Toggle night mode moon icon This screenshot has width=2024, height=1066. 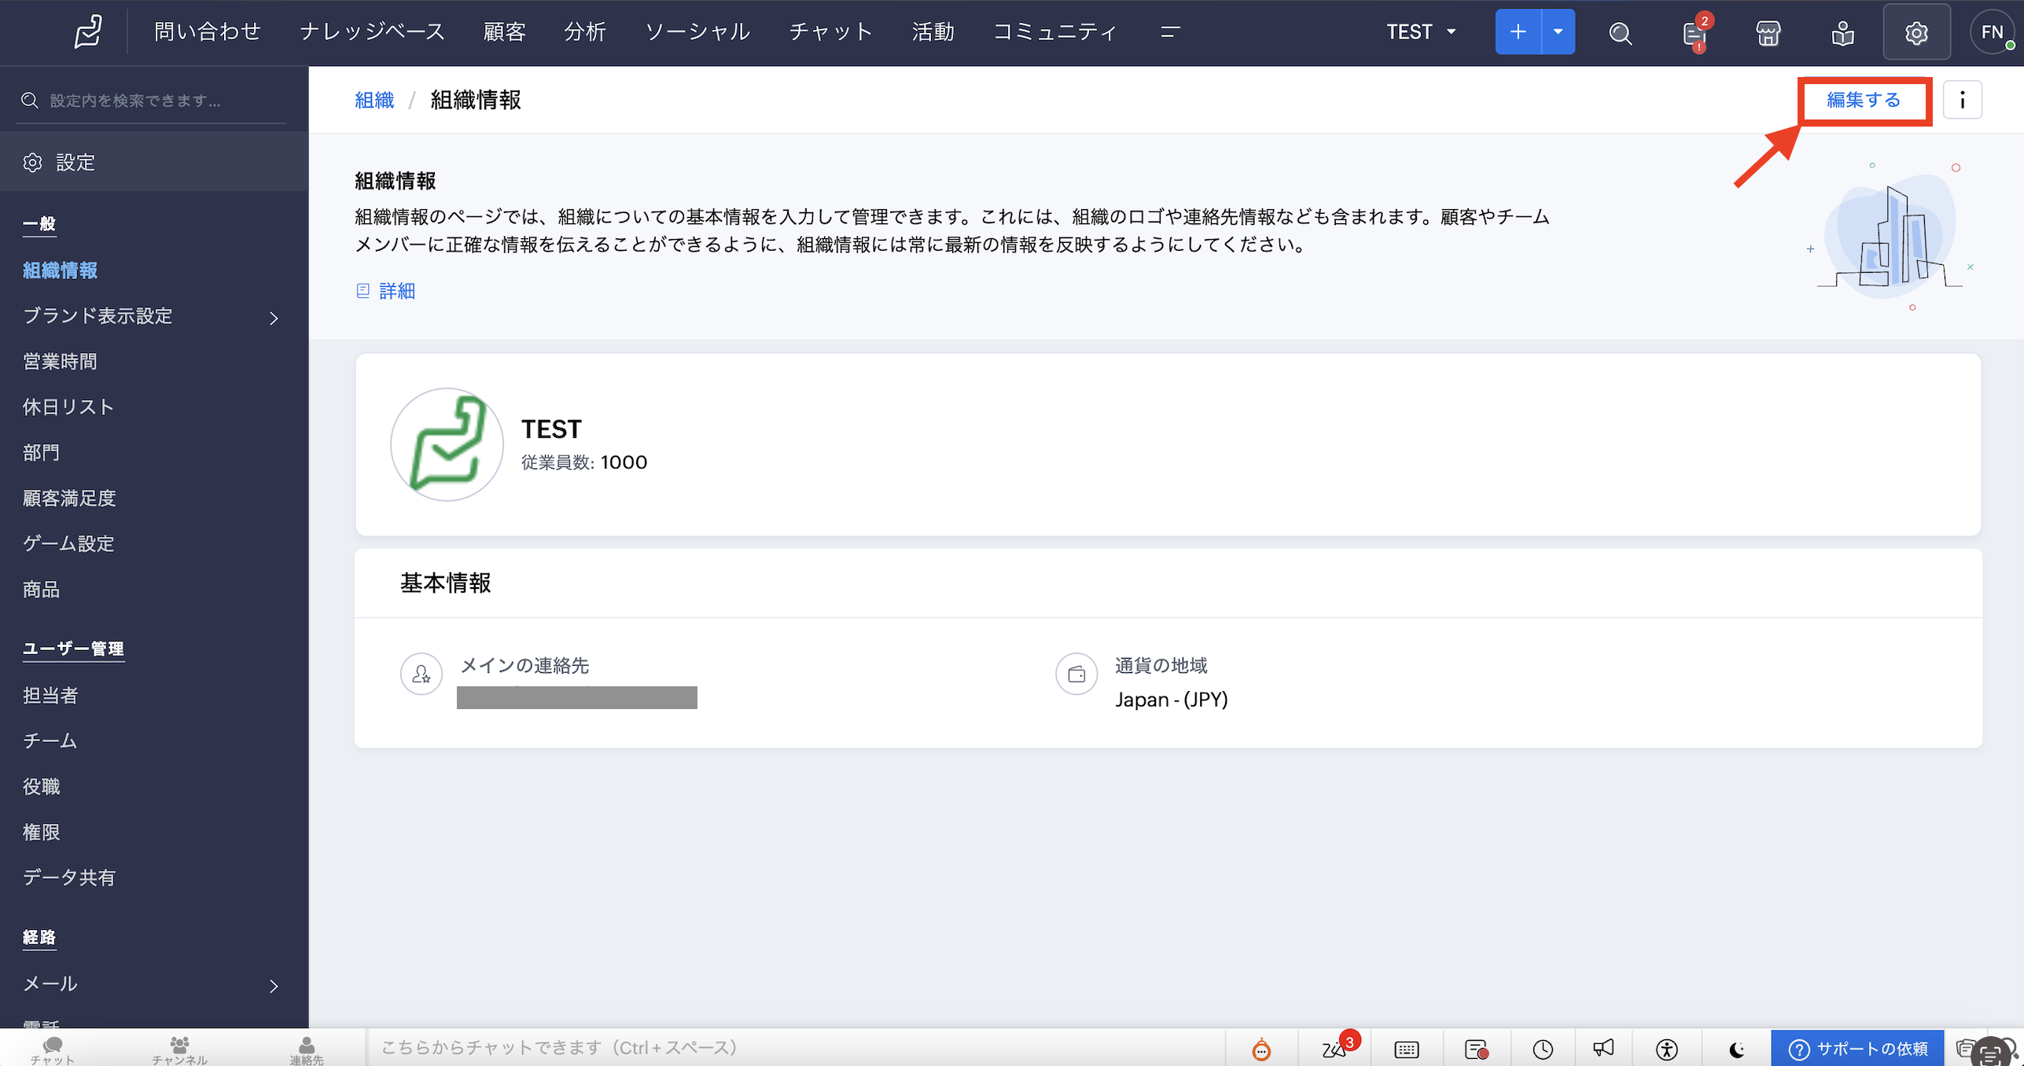click(x=1736, y=1049)
